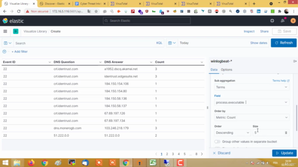
Task: Switch to Discover - Elastic browser tab
Action: point(54,4)
